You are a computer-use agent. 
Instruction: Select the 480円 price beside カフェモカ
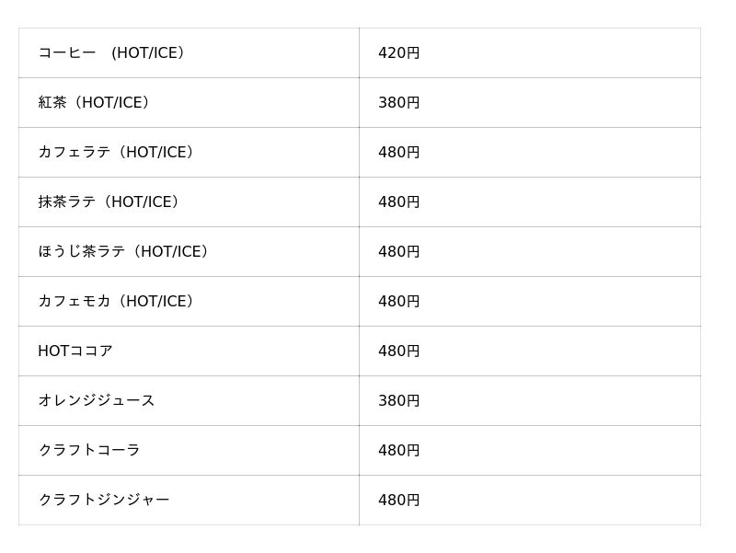pos(398,302)
